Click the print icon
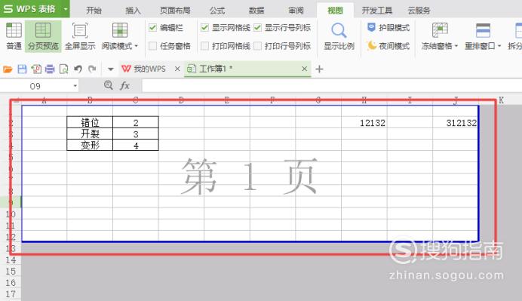The width and height of the screenshot is (522, 301). tap(50, 69)
